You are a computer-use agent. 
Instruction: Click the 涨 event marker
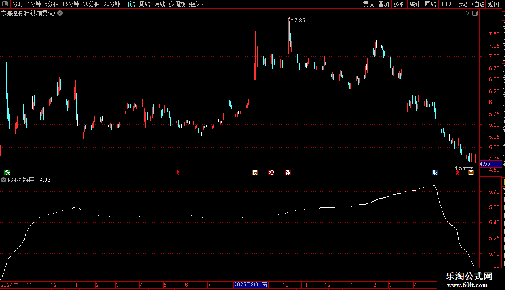(288, 173)
